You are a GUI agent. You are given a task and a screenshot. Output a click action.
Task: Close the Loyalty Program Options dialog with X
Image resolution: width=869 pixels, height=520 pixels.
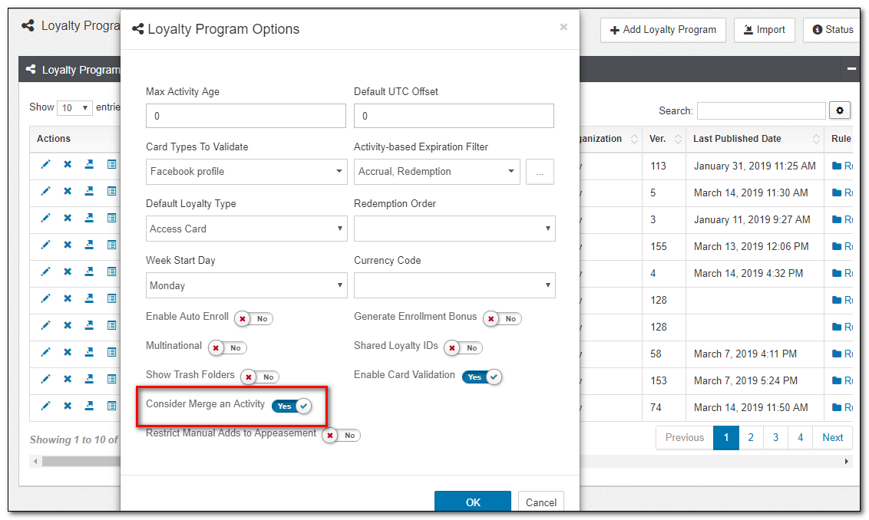point(563,28)
